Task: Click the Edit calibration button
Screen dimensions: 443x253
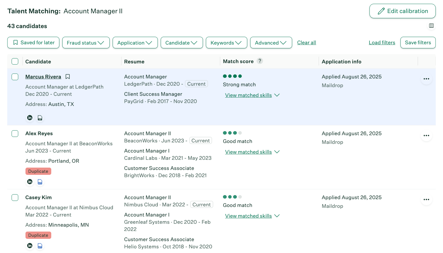Action: click(402, 11)
